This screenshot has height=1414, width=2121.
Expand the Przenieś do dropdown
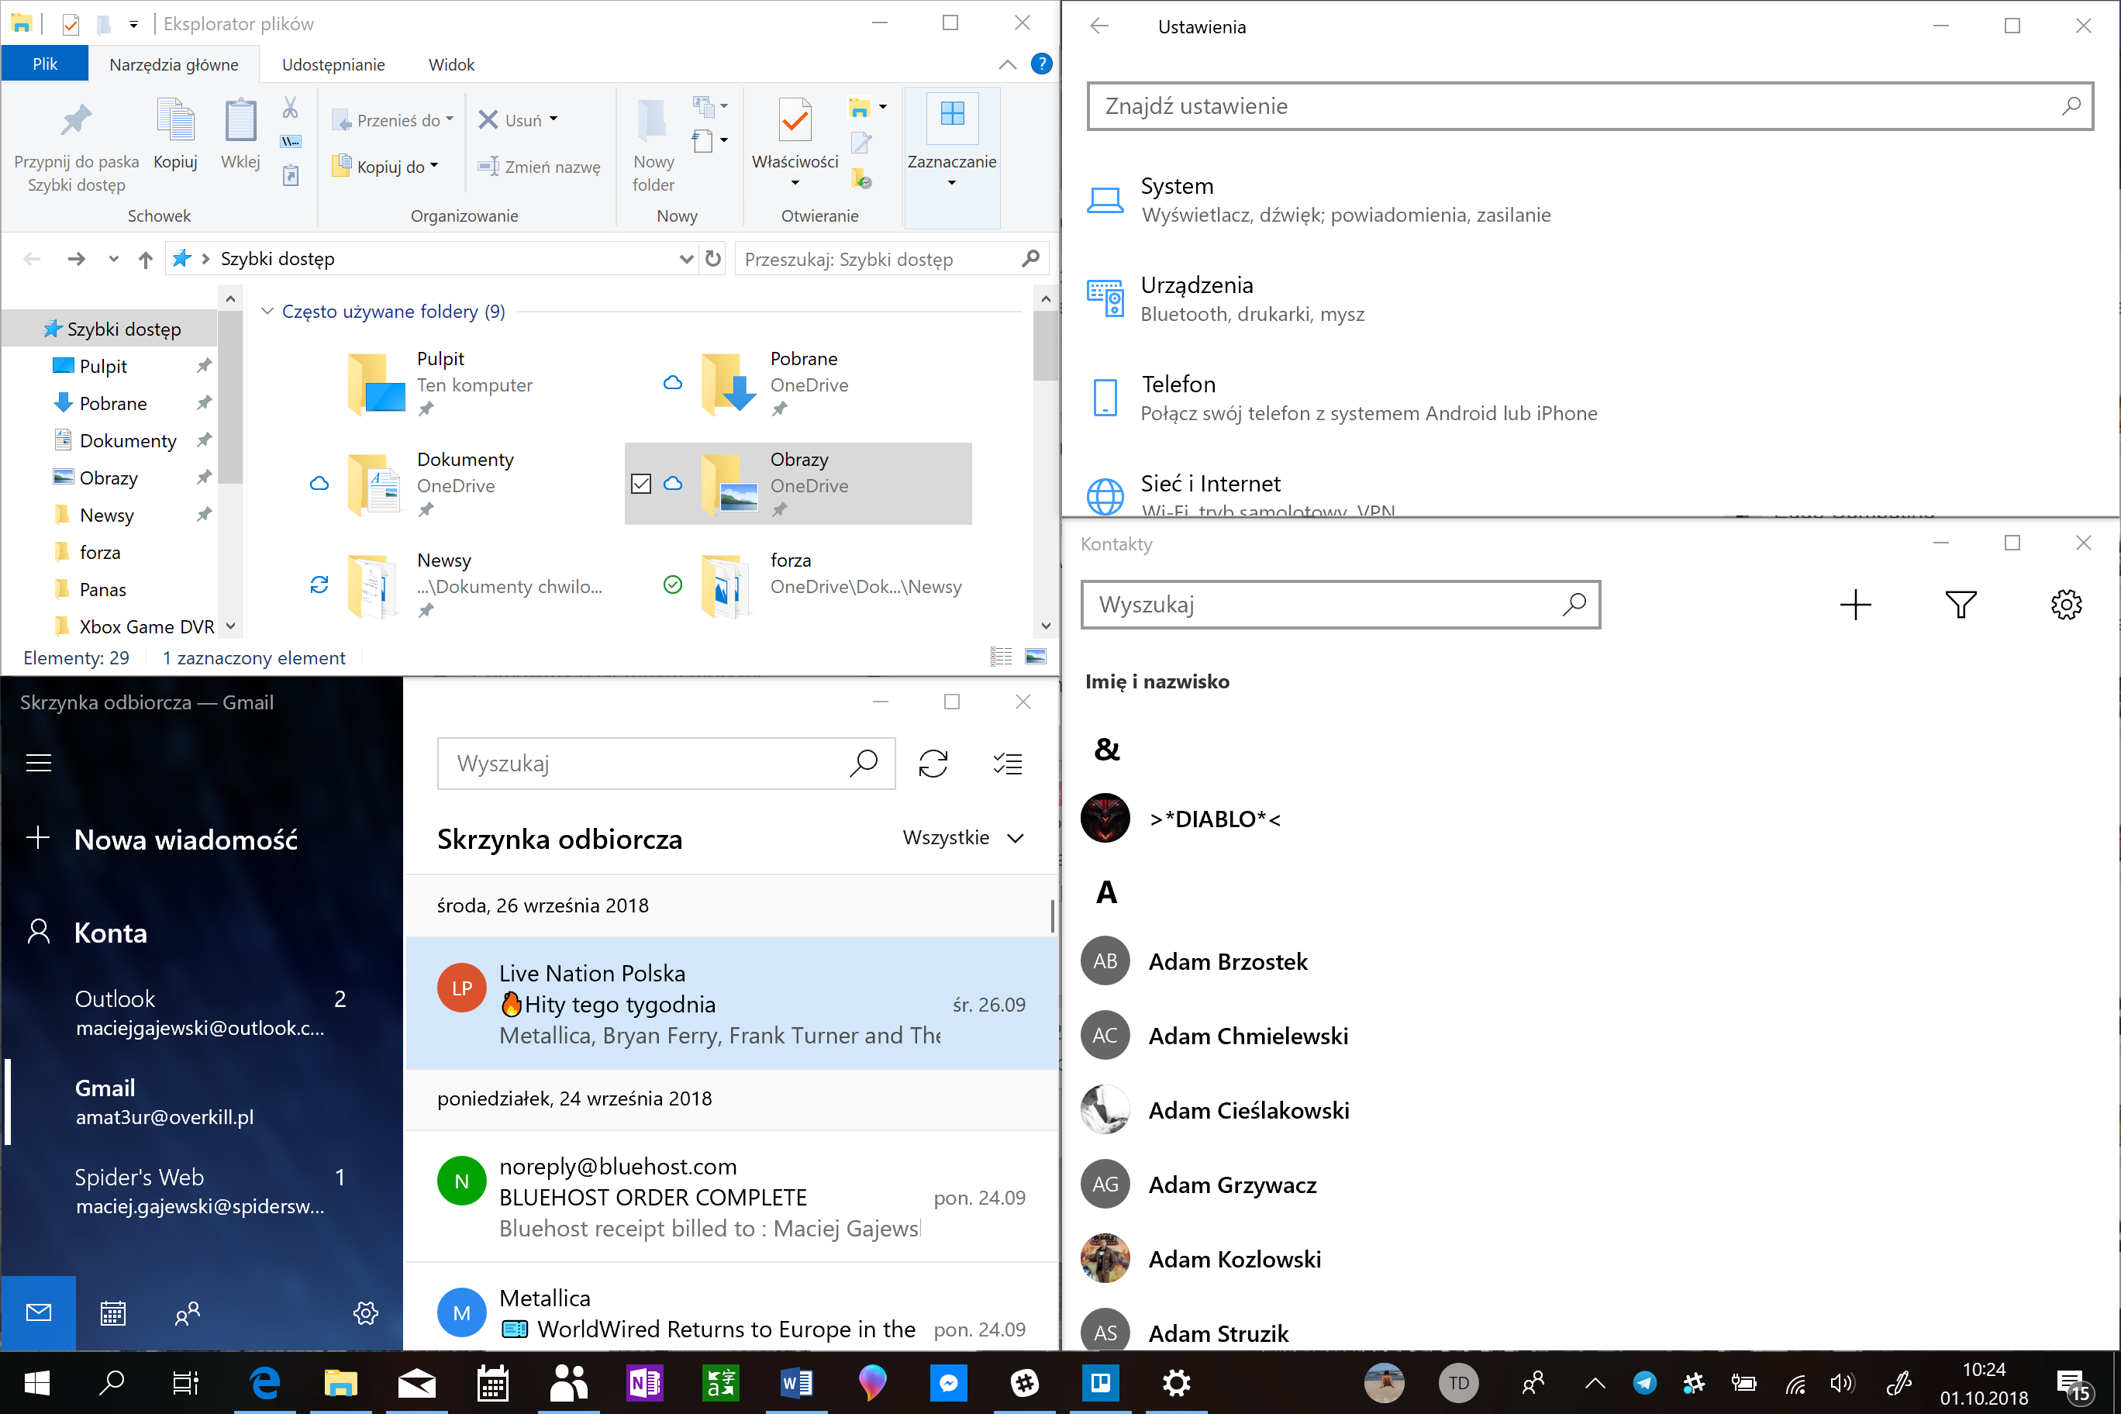[x=449, y=119]
